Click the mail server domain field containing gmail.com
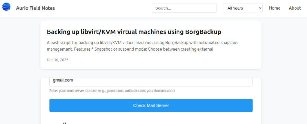307x124 pixels. pos(151,81)
